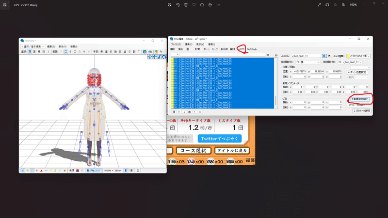Toggle rectangle range selection in PmxView toolbar
The image size is (388, 218).
[65, 52]
